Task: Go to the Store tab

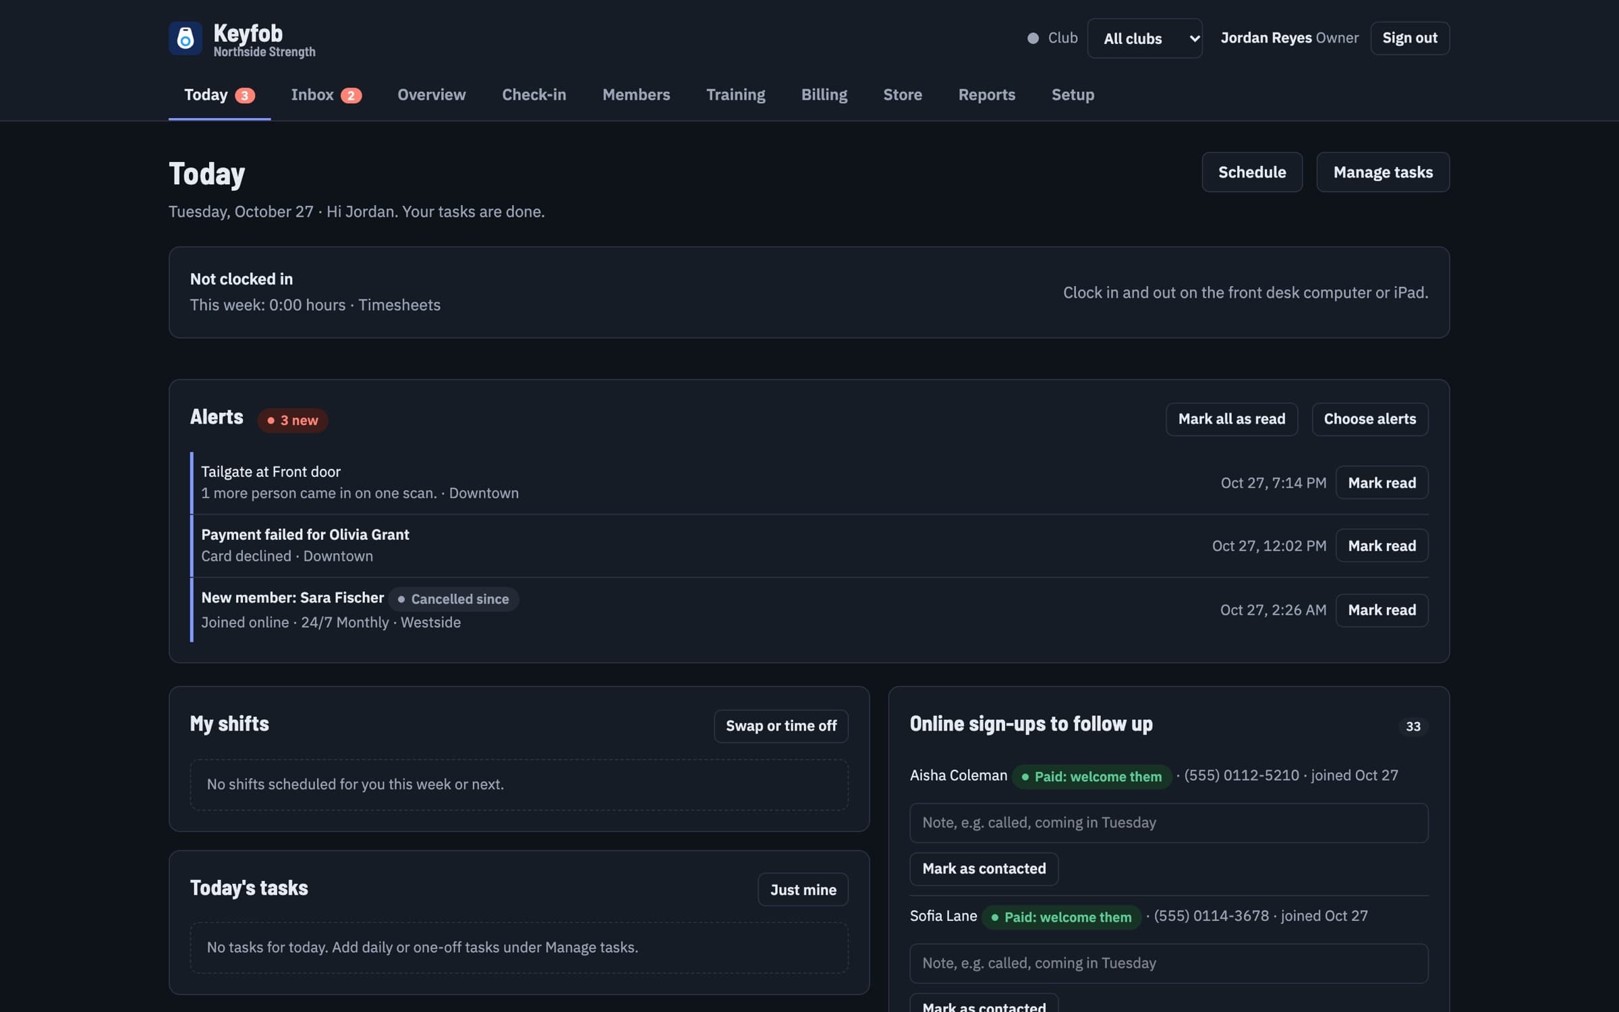Action: 903,94
